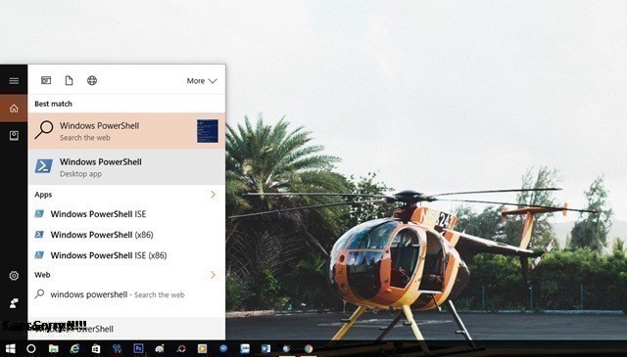Click the Feedback person icon in sidebar

pos(14,303)
